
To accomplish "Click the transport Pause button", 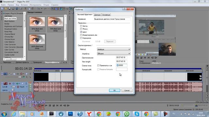I will (50, 105).
